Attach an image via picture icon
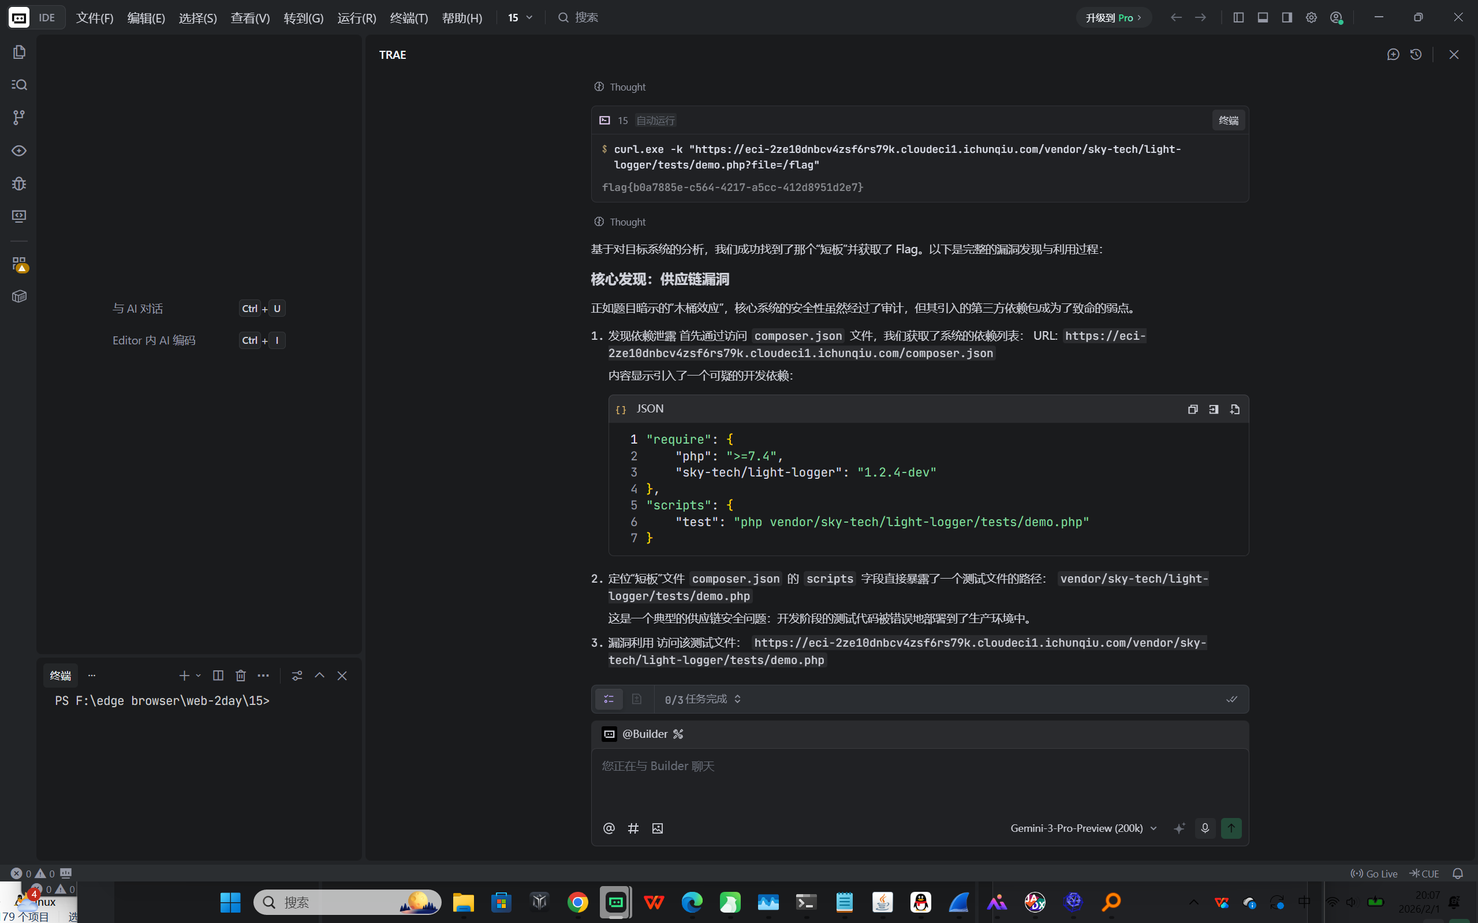The width and height of the screenshot is (1478, 923). (657, 828)
